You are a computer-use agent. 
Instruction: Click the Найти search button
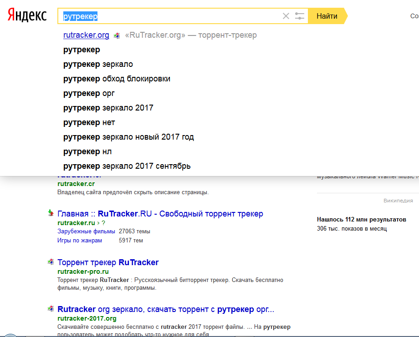pyautogui.click(x=327, y=16)
